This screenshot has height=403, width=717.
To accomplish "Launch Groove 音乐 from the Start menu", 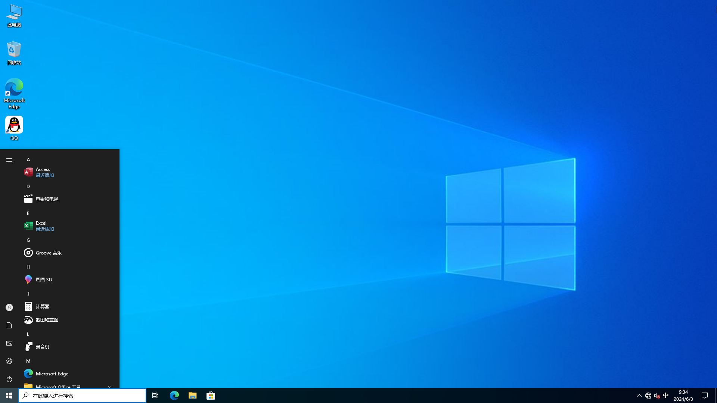I will coord(49,253).
